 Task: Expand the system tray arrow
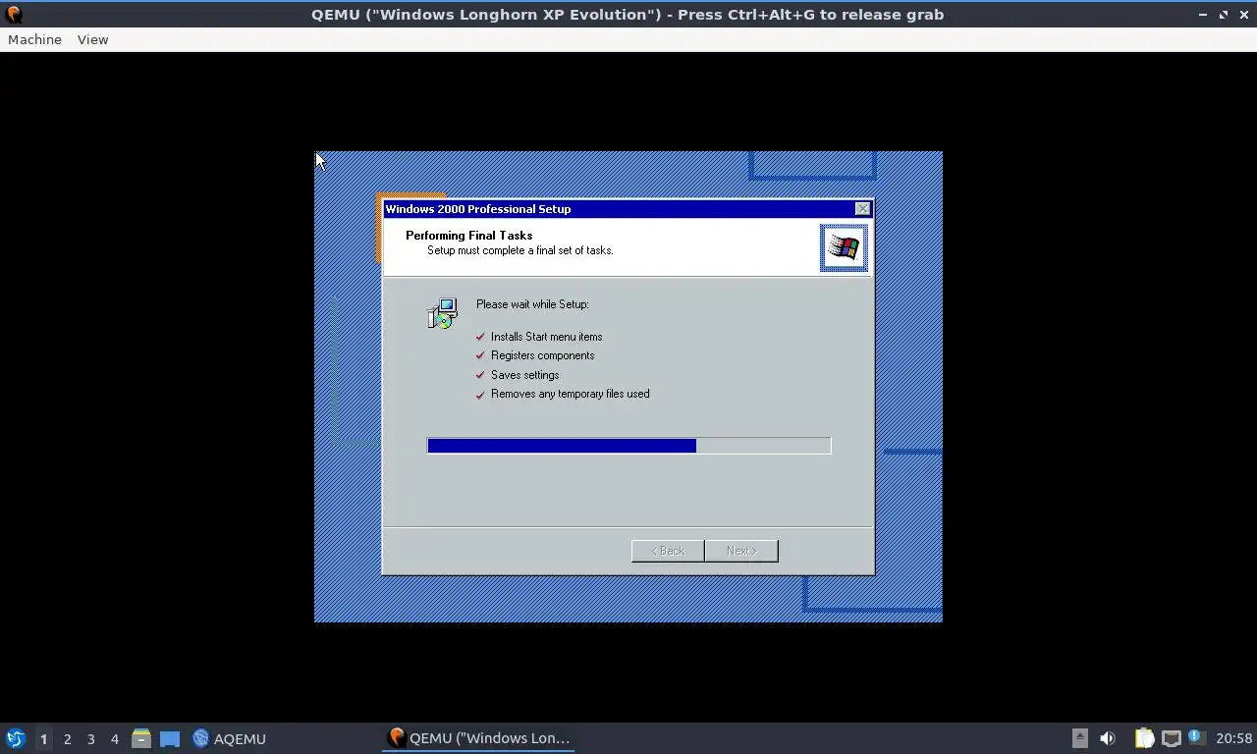pyautogui.click(x=1079, y=738)
